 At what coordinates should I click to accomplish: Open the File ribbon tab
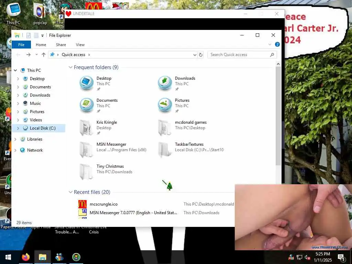pos(21,45)
